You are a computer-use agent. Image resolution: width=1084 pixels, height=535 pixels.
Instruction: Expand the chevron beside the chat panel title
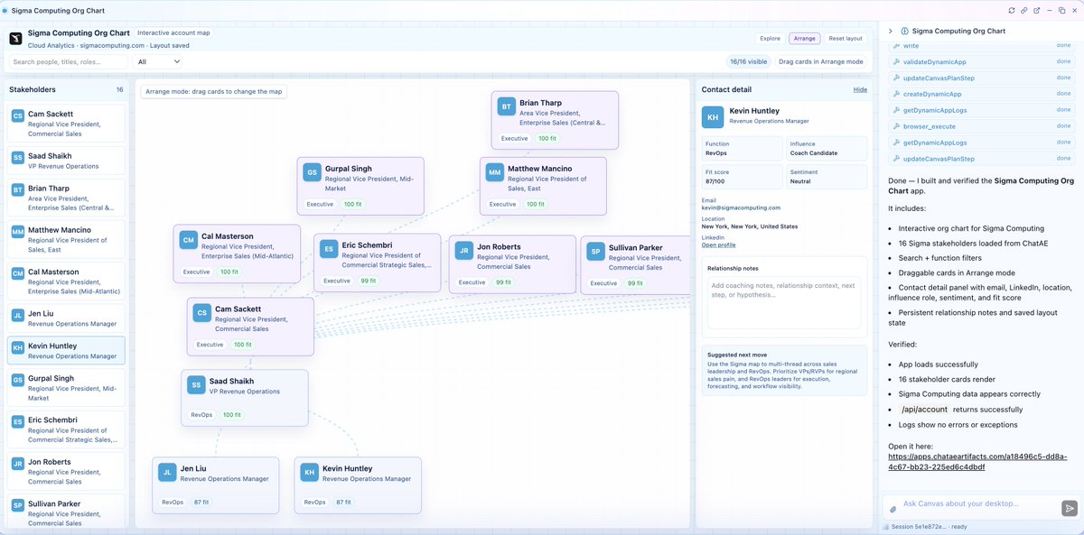tap(891, 31)
